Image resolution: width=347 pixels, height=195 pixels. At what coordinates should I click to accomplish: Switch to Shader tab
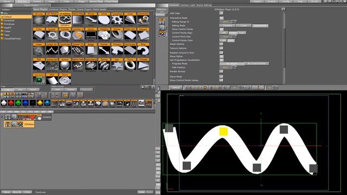(x=72, y=9)
